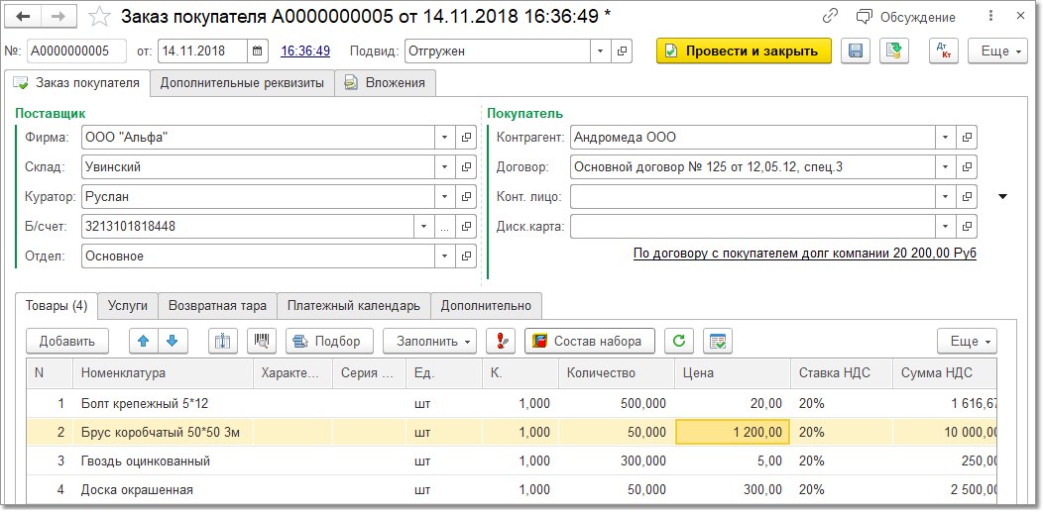Open the Подвид value form icon
Viewport: 1043px width, 512px height.
click(622, 51)
